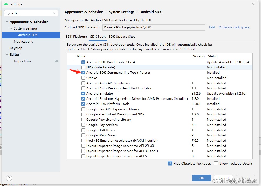The height and width of the screenshot is (186, 261).
Task: Click the Status column header
Action: (229, 56)
